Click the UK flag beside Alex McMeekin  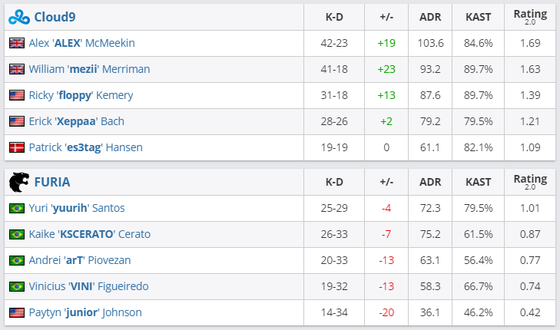coord(17,43)
